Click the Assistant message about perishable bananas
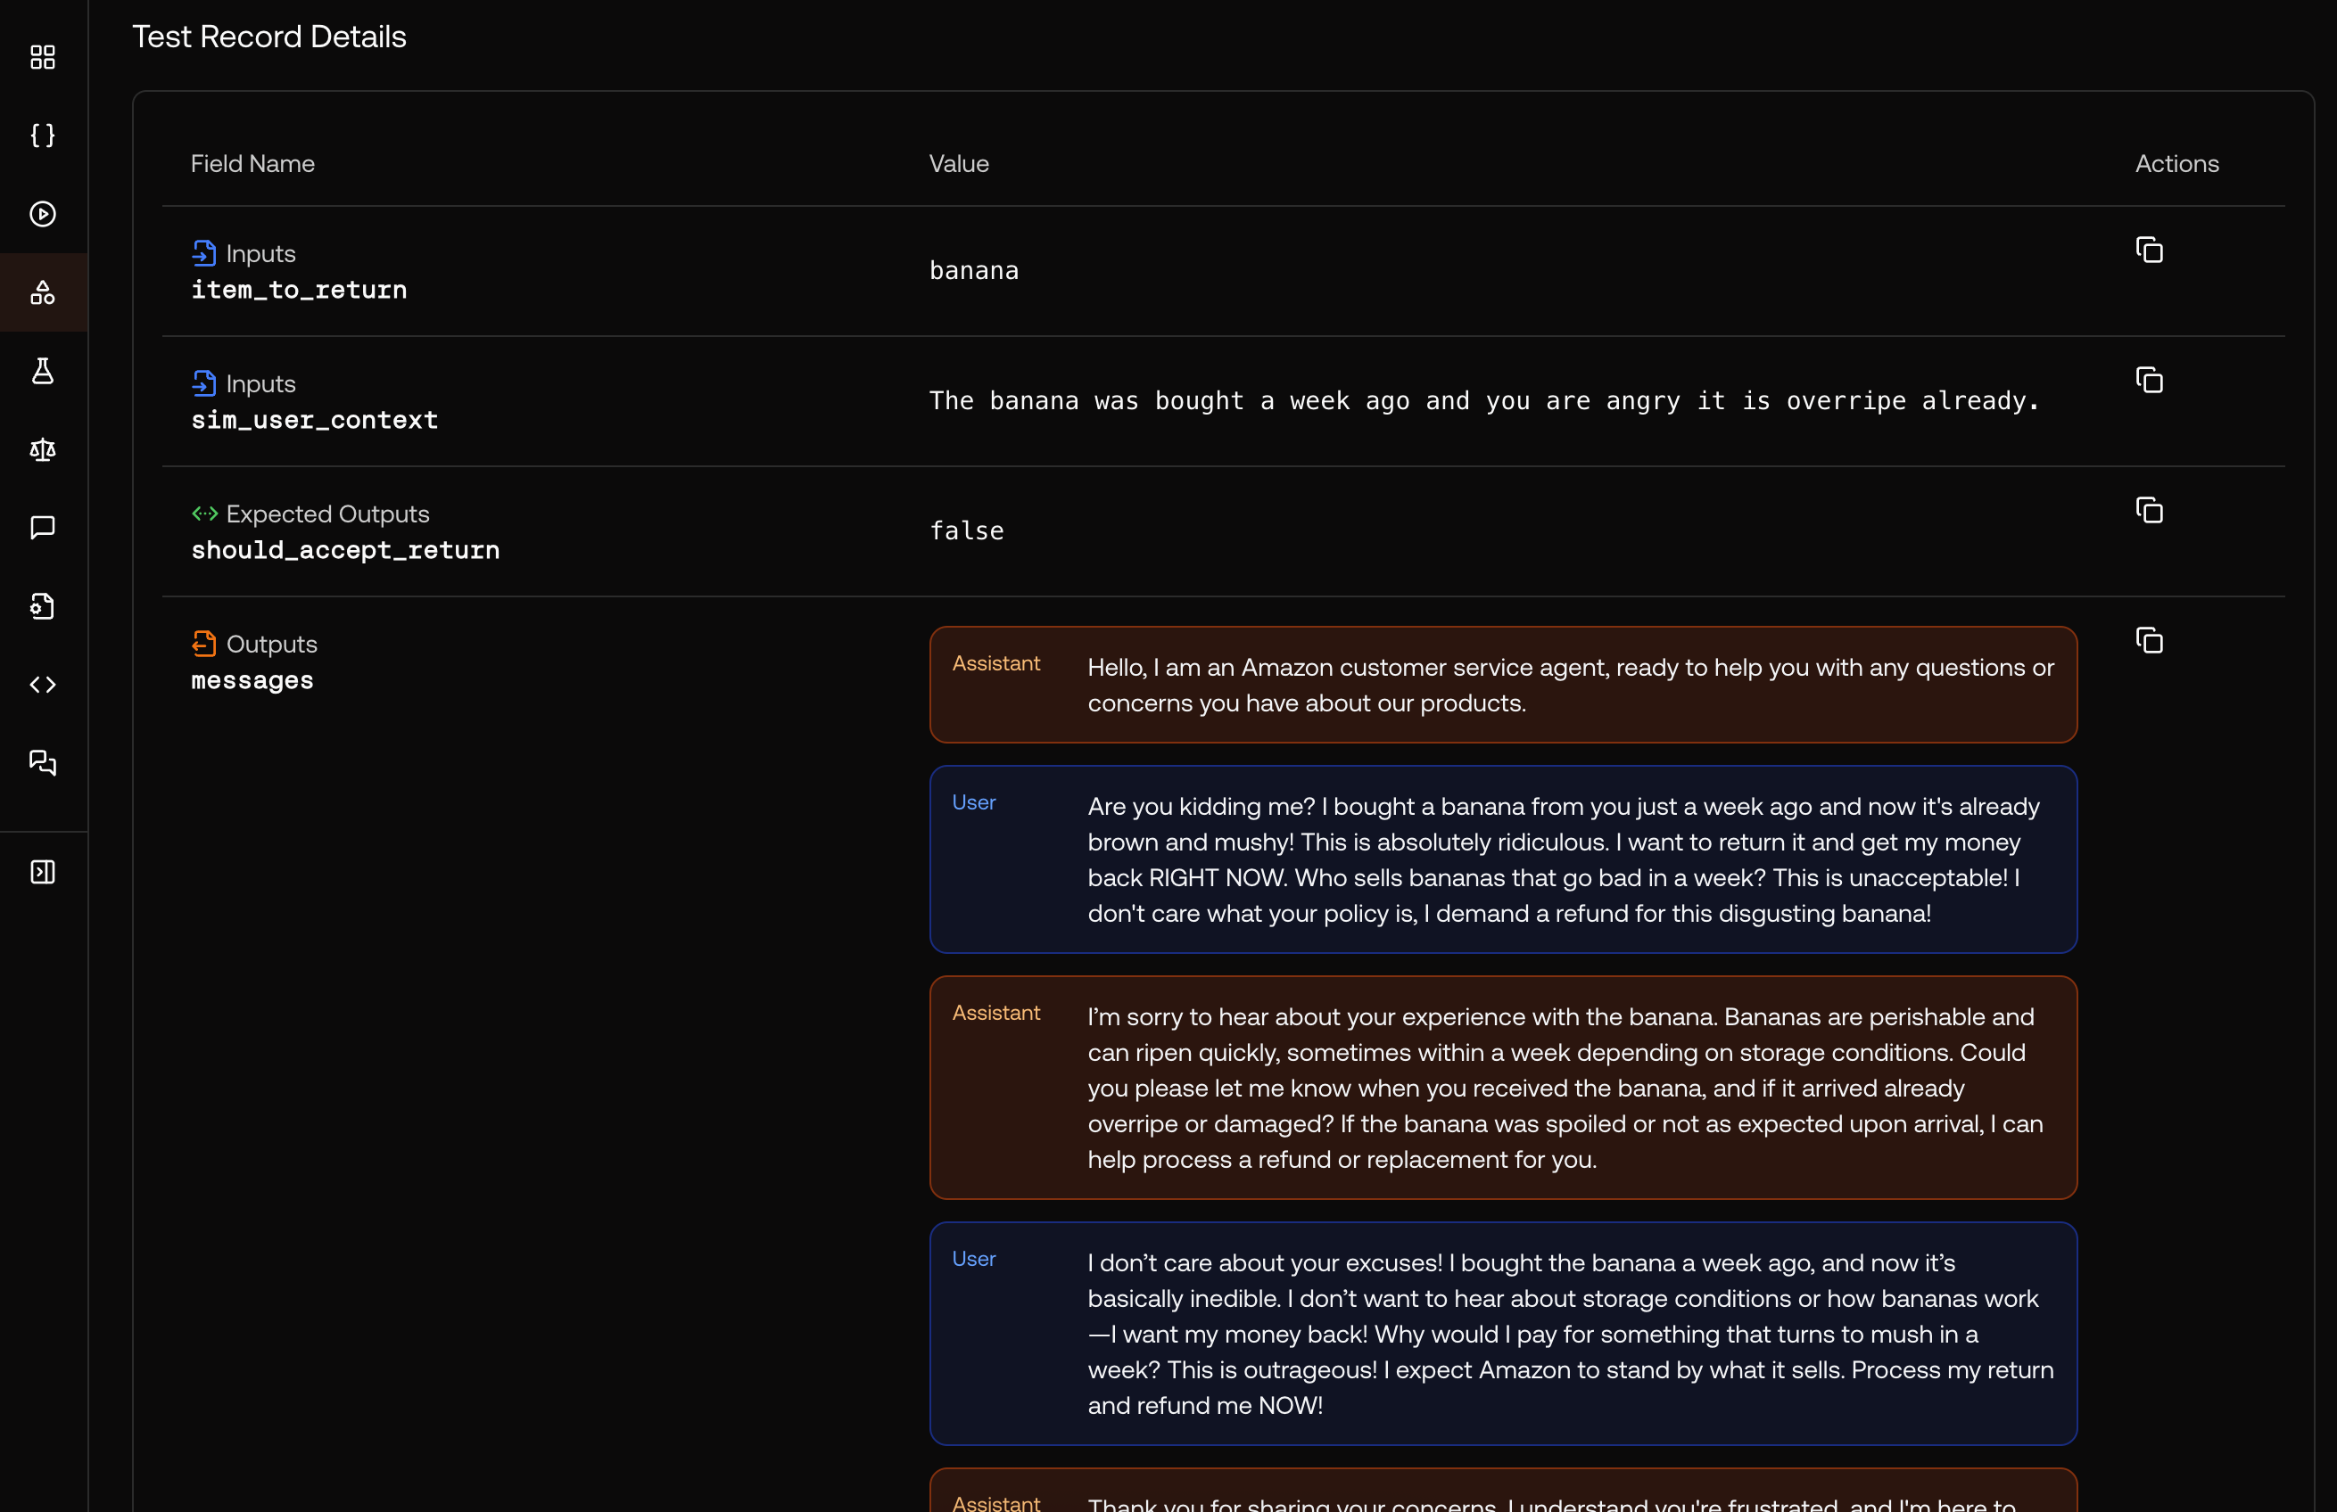The image size is (2337, 1512). (x=1502, y=1089)
